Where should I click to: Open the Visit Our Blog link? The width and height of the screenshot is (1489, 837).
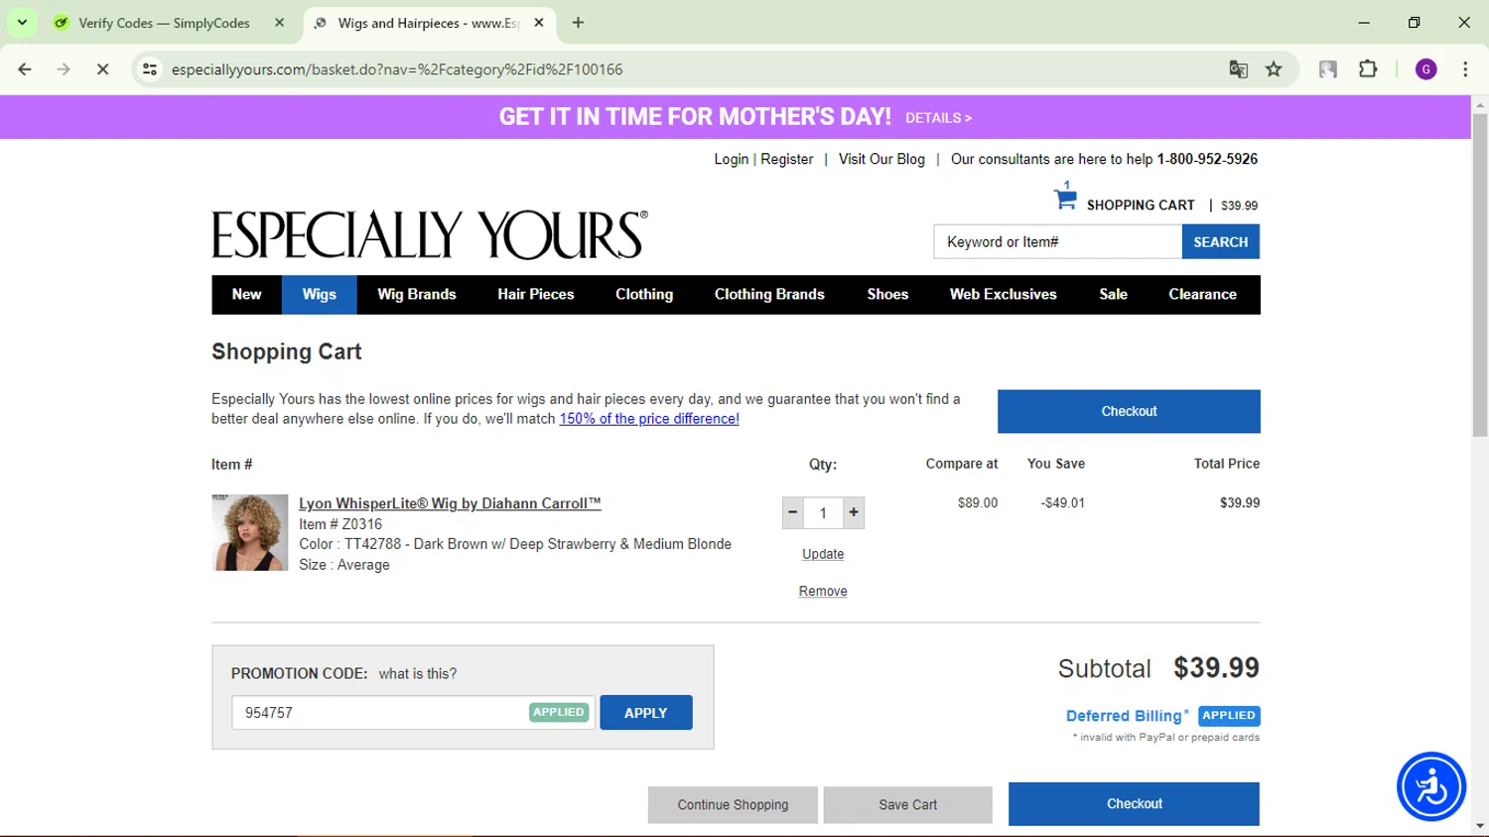881,159
